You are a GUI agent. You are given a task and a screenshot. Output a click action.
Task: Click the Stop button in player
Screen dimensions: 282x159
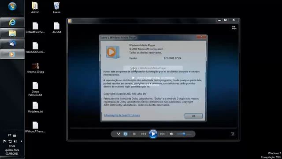tap(134, 134)
